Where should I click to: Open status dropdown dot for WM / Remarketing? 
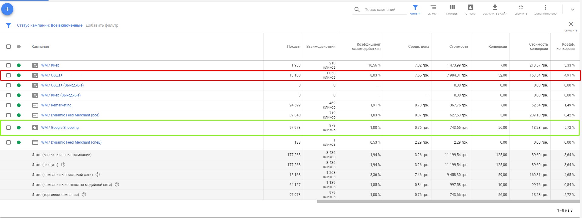[19, 105]
